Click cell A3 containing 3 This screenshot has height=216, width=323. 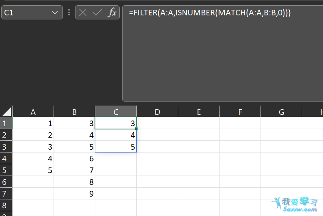pyautogui.click(x=33, y=146)
